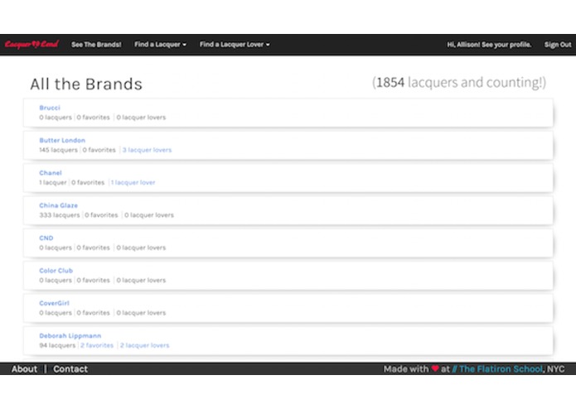
Task: Click the '1854 lacquers and counting!' text
Action: [459, 83]
